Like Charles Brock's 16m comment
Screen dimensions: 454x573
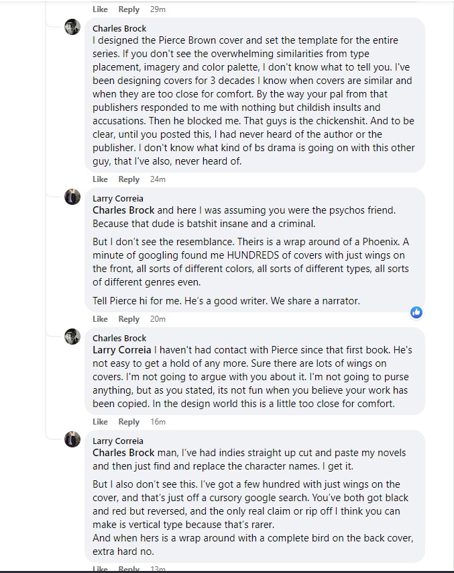[100, 422]
